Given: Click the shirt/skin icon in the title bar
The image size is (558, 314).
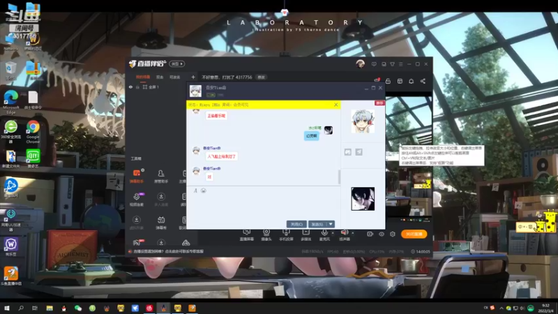Looking at the screenshot, I should coord(392,64).
